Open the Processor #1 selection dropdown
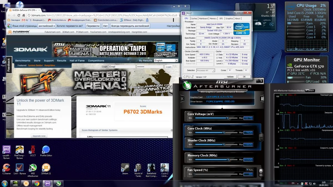 click(x=206, y=70)
